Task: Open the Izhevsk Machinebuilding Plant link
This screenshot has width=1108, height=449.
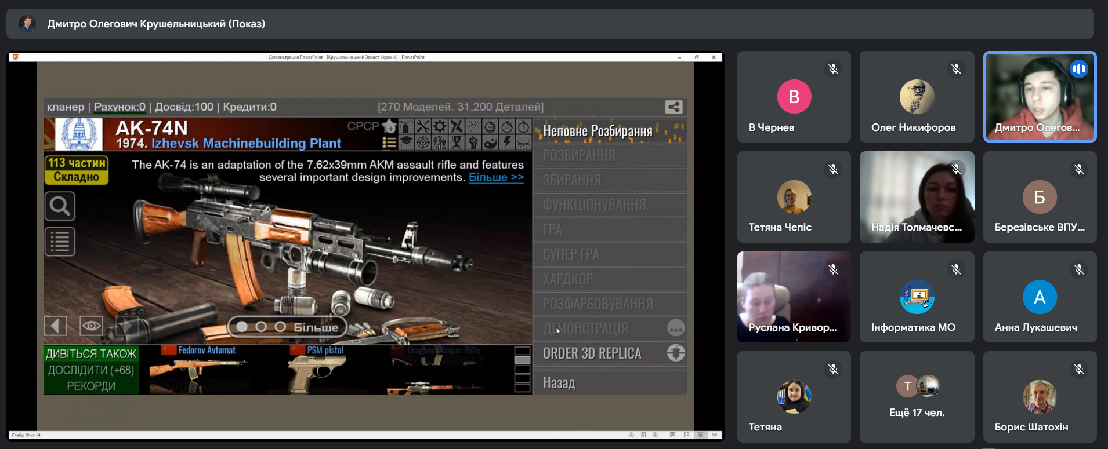Action: 246,143
